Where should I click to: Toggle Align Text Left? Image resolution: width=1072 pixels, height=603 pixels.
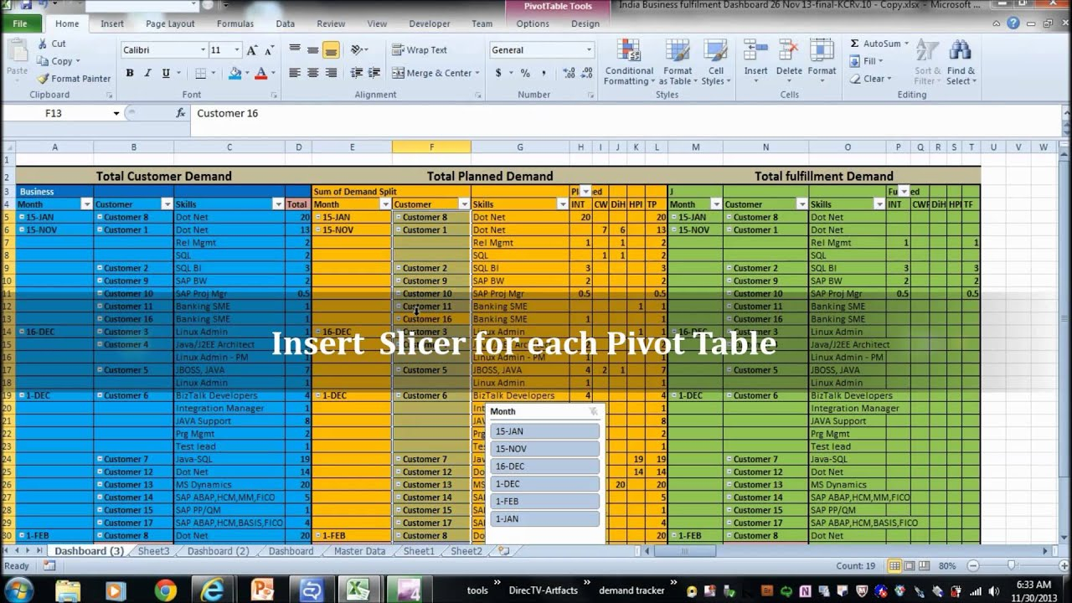[295, 73]
